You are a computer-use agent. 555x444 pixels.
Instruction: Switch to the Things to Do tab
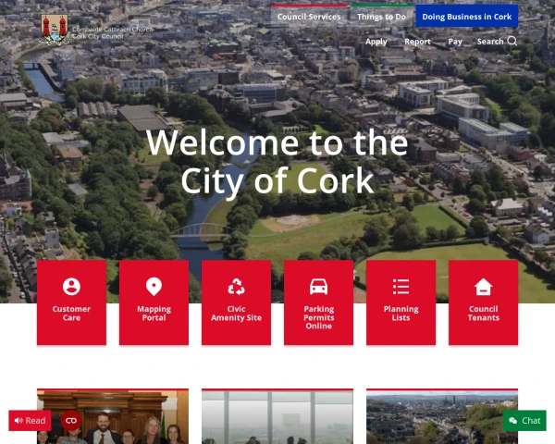tap(381, 17)
